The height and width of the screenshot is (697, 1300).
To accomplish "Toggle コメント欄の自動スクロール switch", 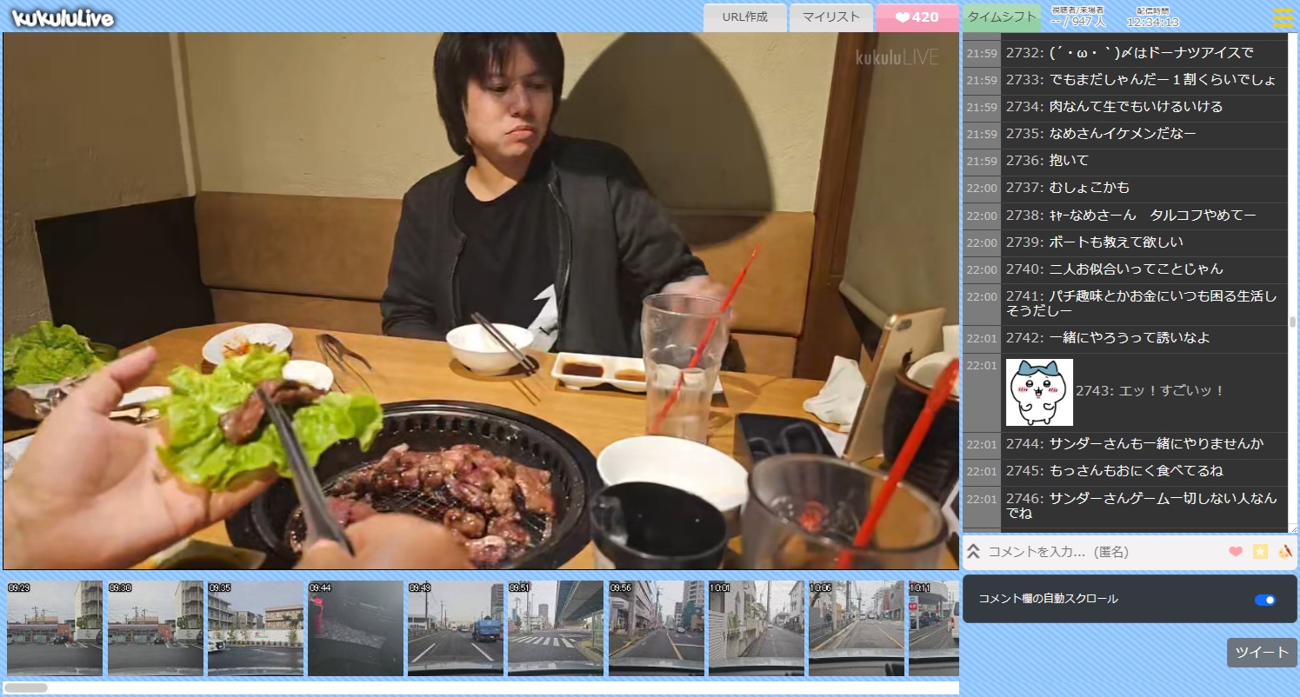I will [1264, 600].
